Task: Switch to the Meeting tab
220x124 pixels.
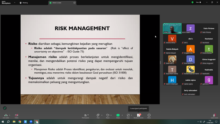Action: pyautogui.click(x=24, y=3)
